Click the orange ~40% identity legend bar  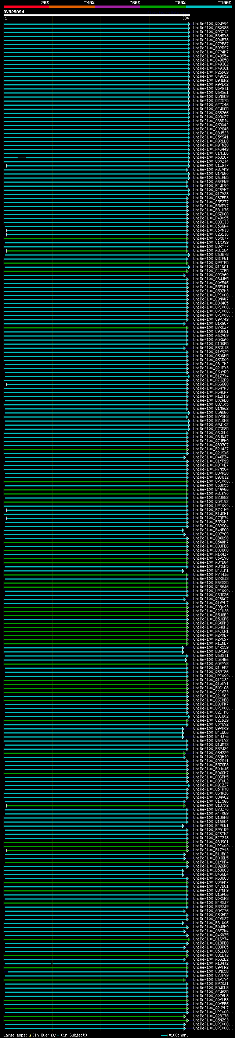72,7
